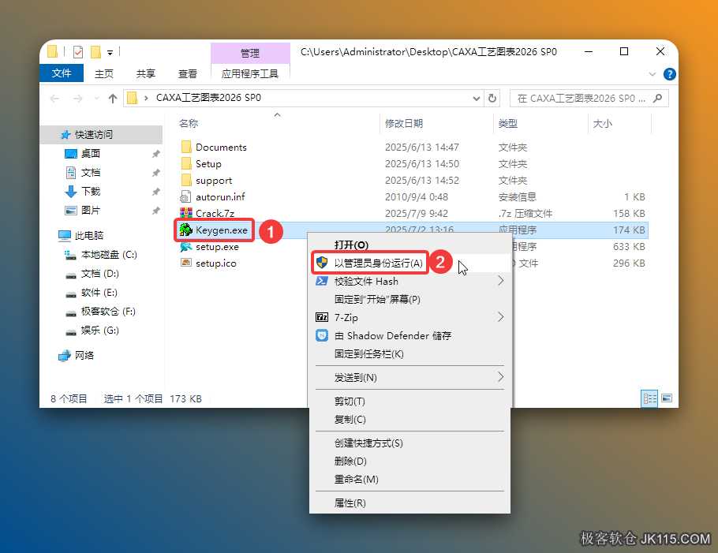Click the Properties quick access toolbar icon
718x553 pixels.
[78, 52]
